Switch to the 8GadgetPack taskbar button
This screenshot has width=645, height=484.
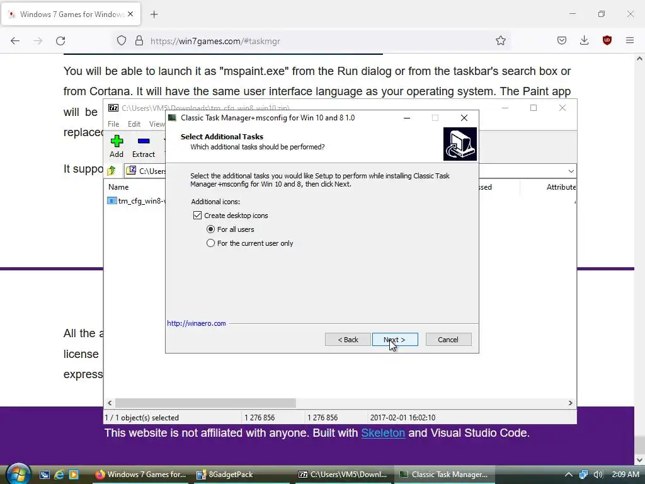[x=243, y=475]
